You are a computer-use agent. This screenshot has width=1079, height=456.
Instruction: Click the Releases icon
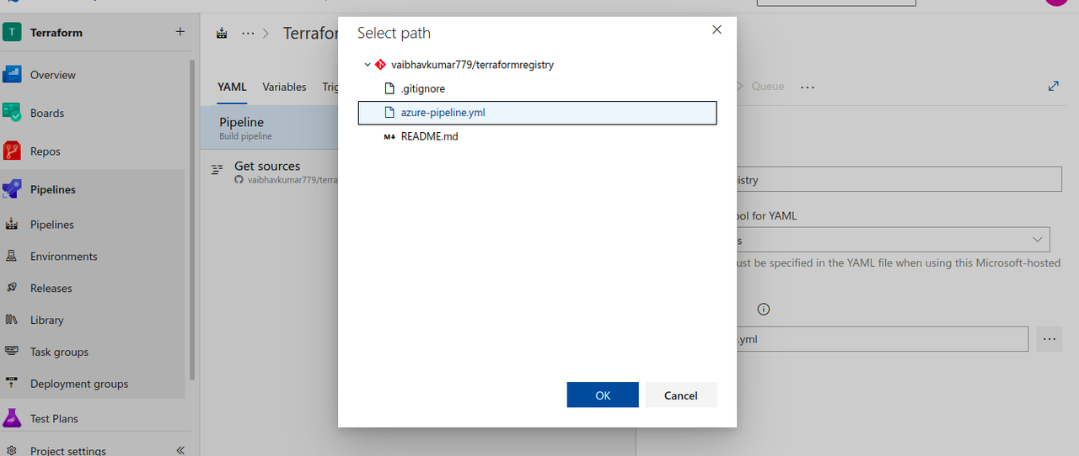click(x=12, y=288)
